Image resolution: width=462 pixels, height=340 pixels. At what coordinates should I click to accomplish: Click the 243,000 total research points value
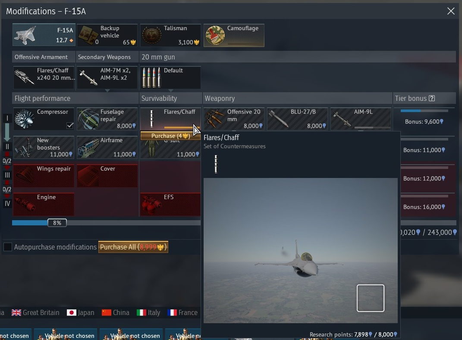click(x=442, y=233)
